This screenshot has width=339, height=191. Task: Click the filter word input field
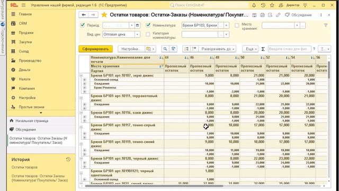pyautogui.click(x=290, y=49)
